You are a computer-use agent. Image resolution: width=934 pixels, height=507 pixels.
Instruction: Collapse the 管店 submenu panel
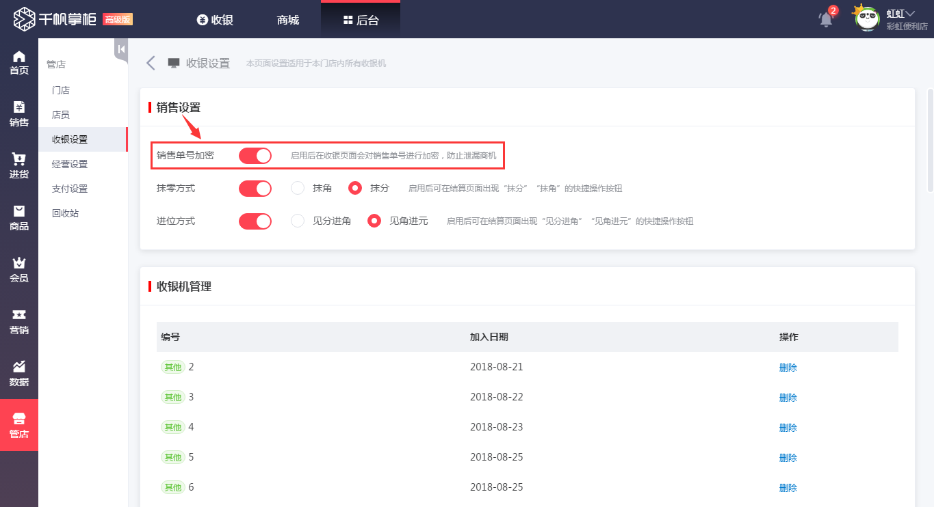pyautogui.click(x=120, y=49)
